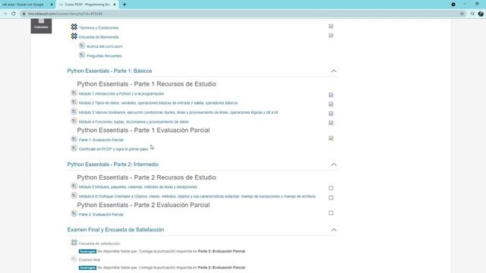Click the Examen final icon
Viewport: 486px width, 273px height.
[74, 259]
